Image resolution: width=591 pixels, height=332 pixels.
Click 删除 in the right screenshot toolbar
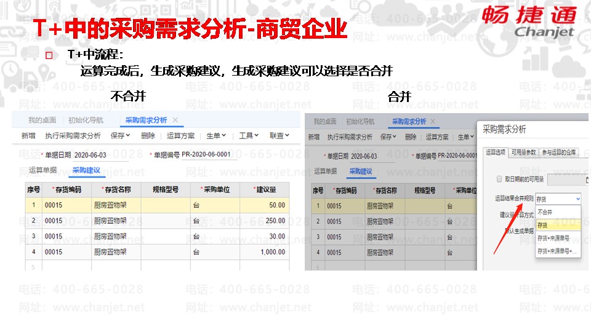point(411,137)
